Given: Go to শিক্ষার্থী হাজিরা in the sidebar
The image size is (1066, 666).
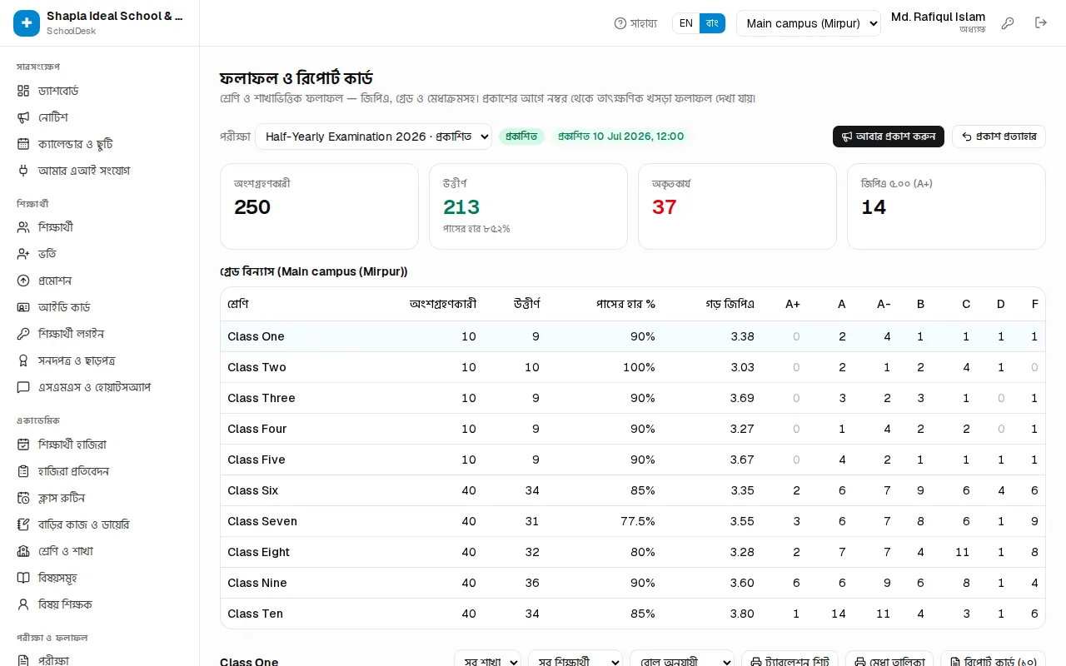Looking at the screenshot, I should point(100,445).
